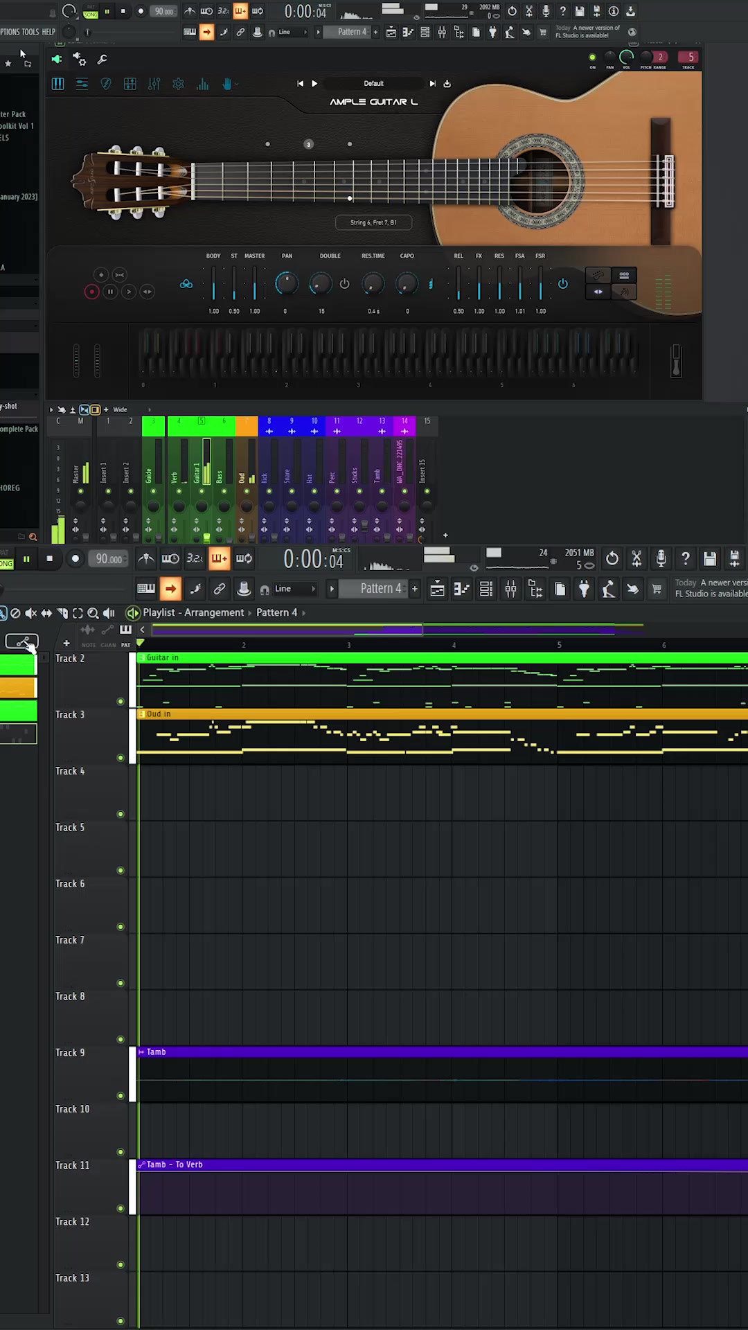This screenshot has width=748, height=1330.
Task: Open plugin detailed settings gear icon
Action: [x=79, y=59]
